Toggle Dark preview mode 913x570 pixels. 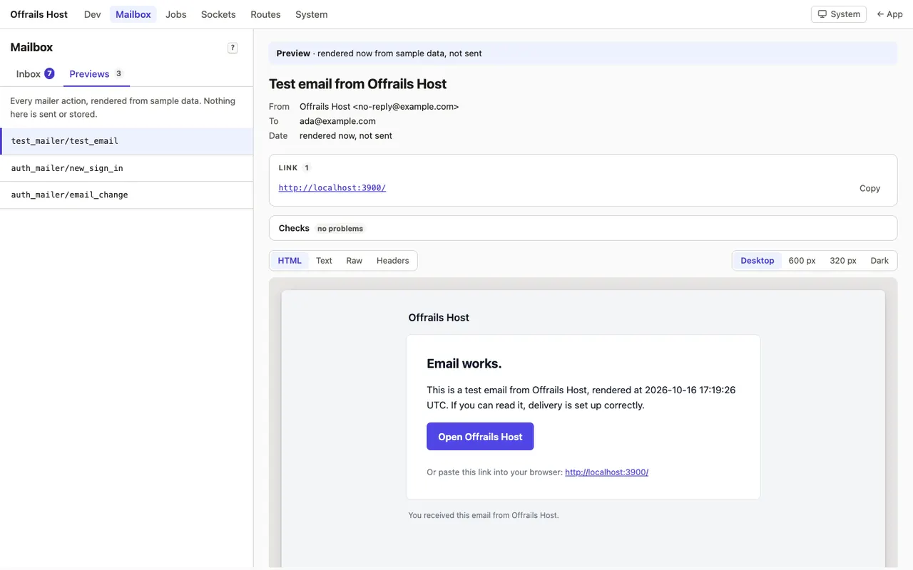(x=879, y=261)
